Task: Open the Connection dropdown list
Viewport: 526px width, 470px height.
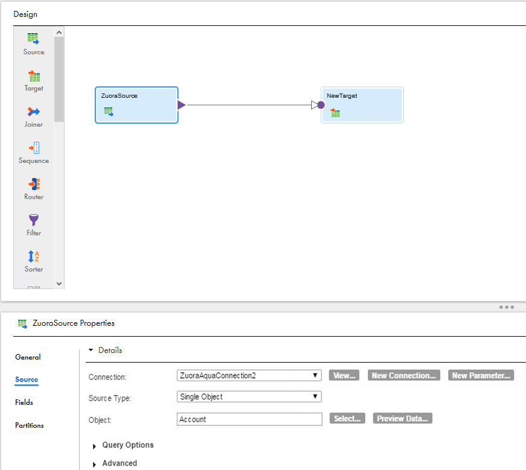Action: (x=249, y=375)
